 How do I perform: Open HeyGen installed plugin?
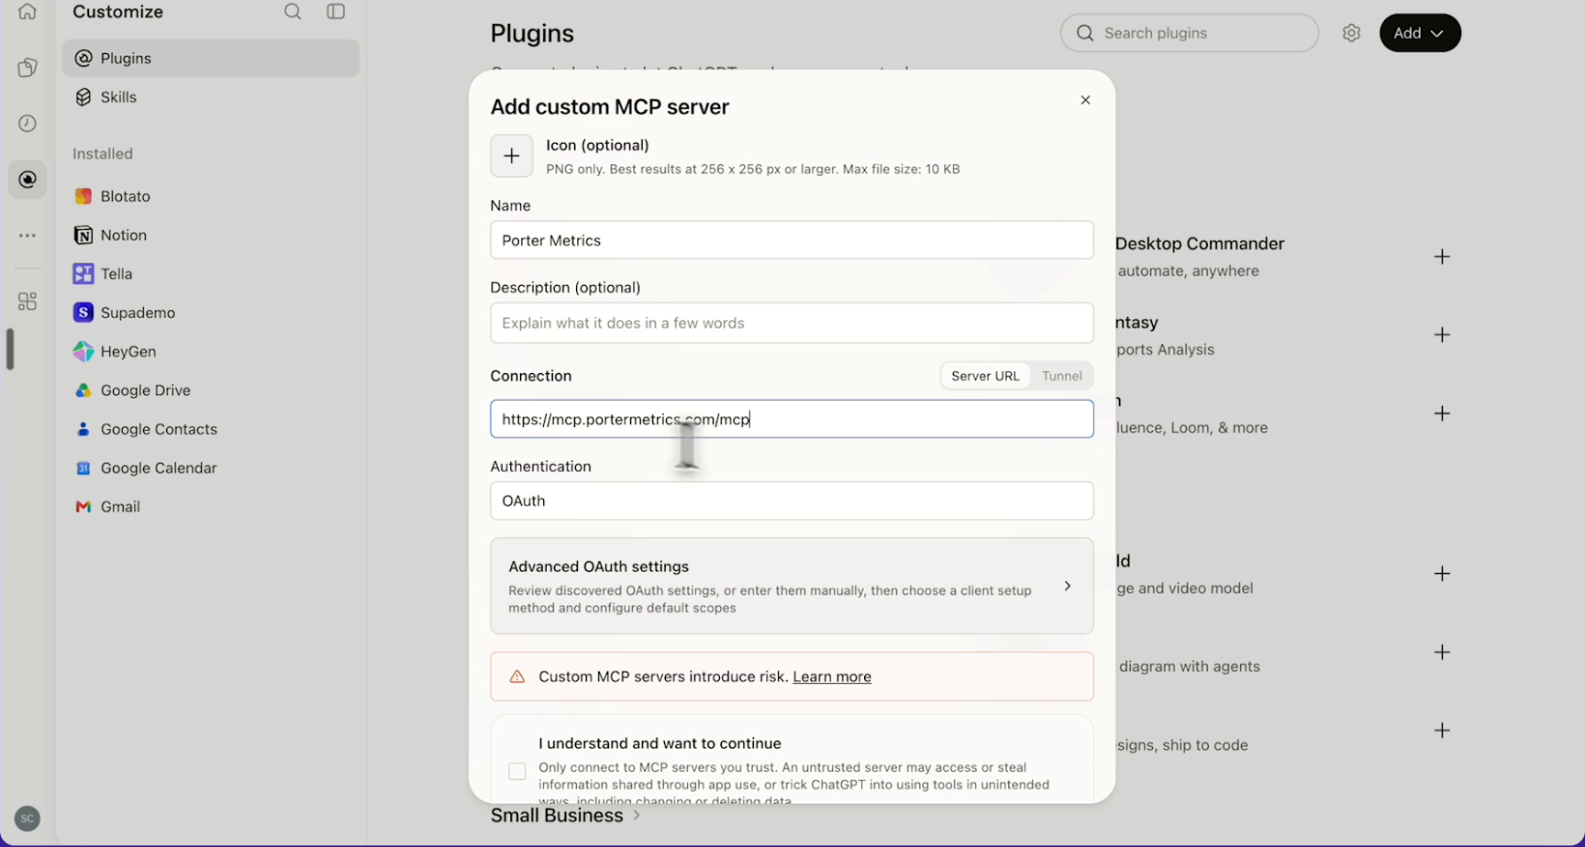pyautogui.click(x=210, y=352)
